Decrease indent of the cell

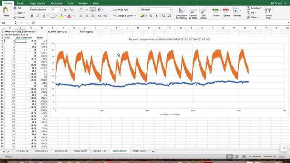(99, 16)
